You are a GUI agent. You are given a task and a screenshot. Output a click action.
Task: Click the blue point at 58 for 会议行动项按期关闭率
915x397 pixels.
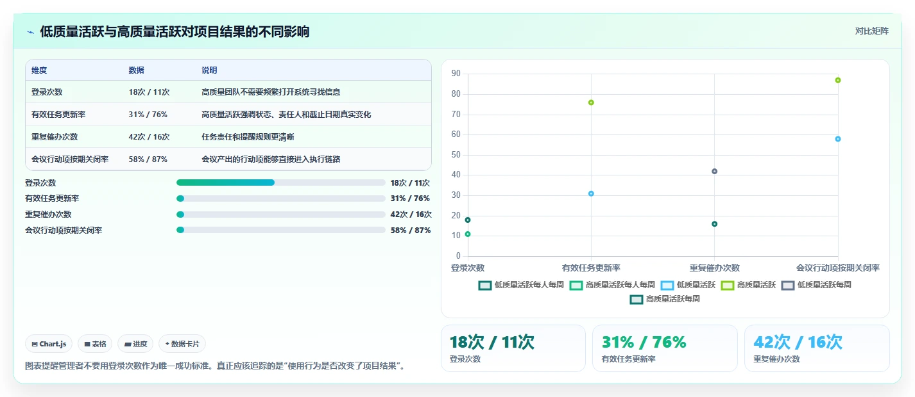pyautogui.click(x=838, y=139)
